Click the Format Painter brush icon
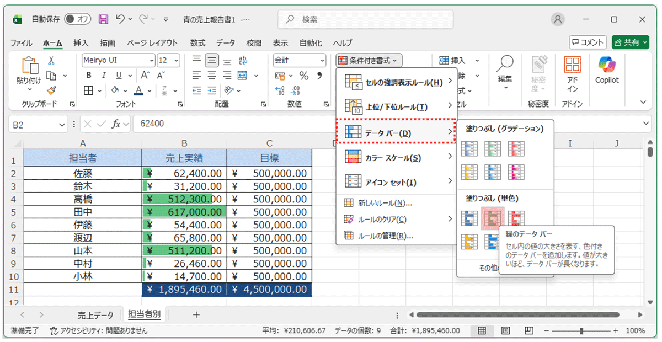Image resolution: width=662 pixels, height=342 pixels. [x=51, y=90]
